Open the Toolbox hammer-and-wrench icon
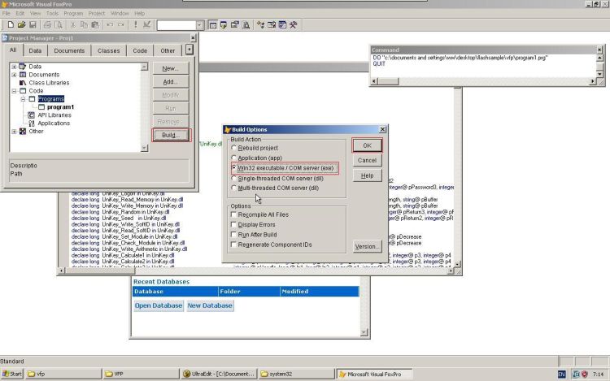610x381 pixels. (294, 25)
